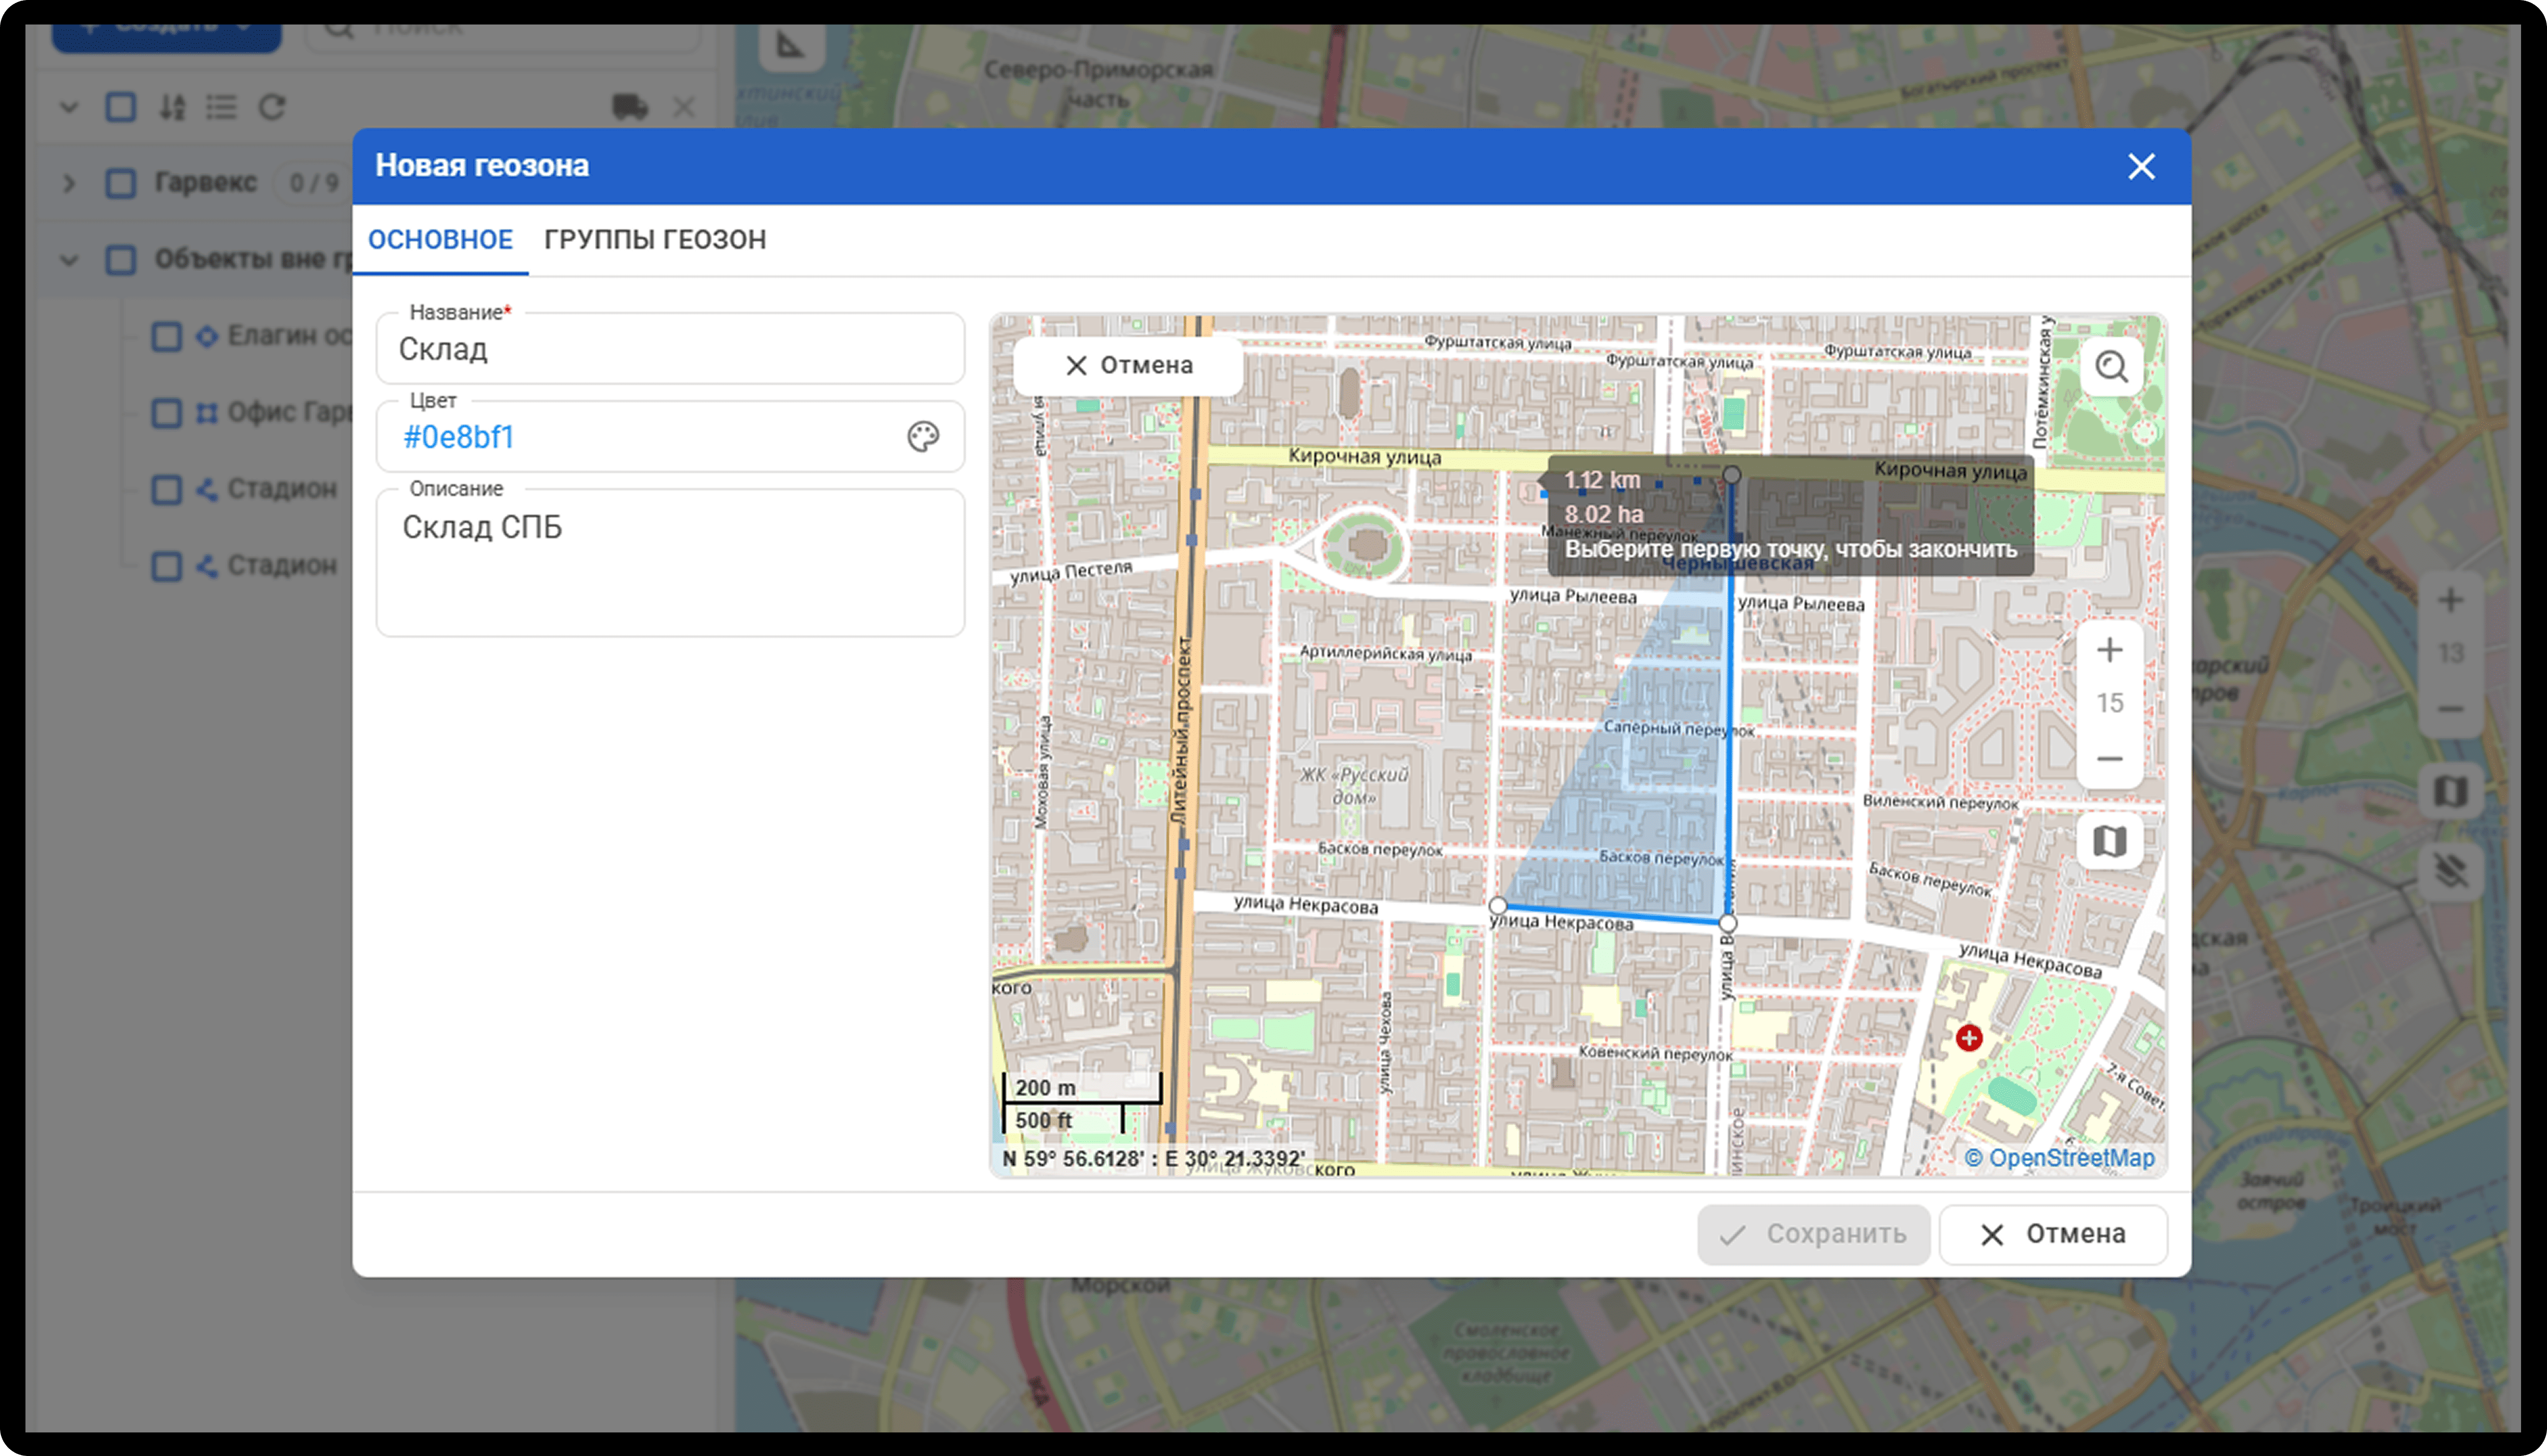Screen dimensions: 2547x1456
Task: Cancel drawing with map Отмена button
Action: click(x=1128, y=366)
